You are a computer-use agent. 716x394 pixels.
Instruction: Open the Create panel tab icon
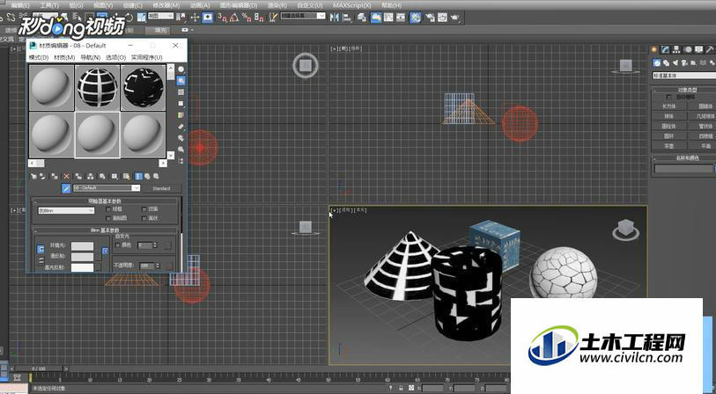(653, 49)
